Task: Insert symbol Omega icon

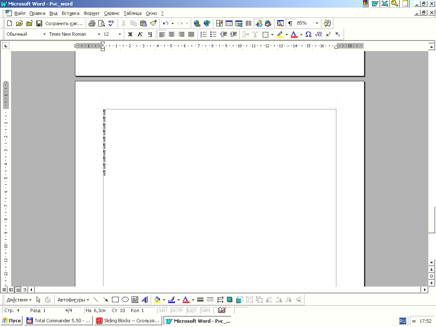Action: 308,34
